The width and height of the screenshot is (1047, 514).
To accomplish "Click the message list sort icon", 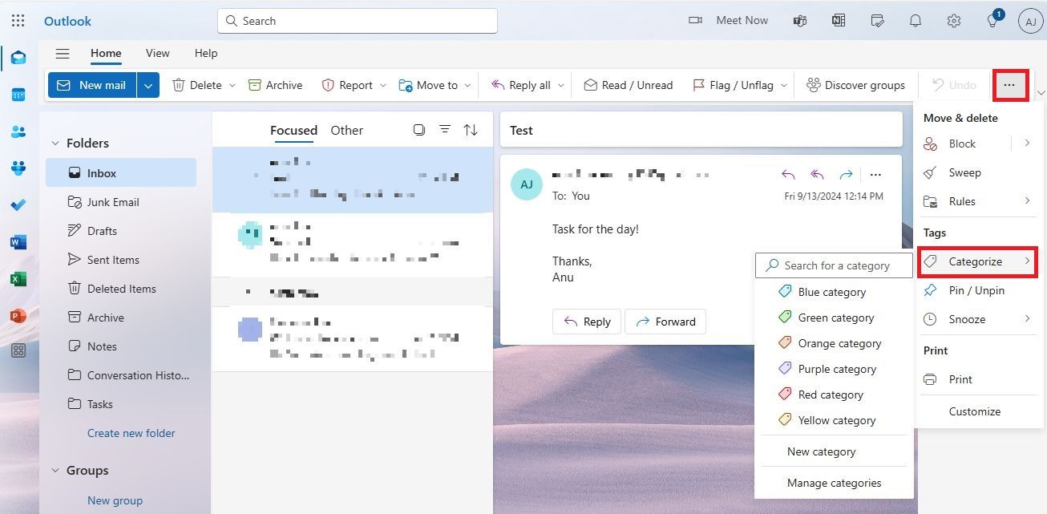I will tap(471, 129).
